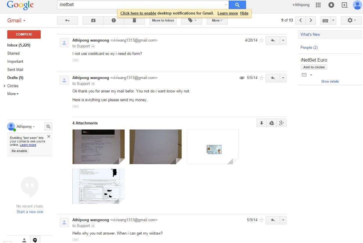Archive this conversation
The width and height of the screenshot is (363, 243).
(93, 20)
